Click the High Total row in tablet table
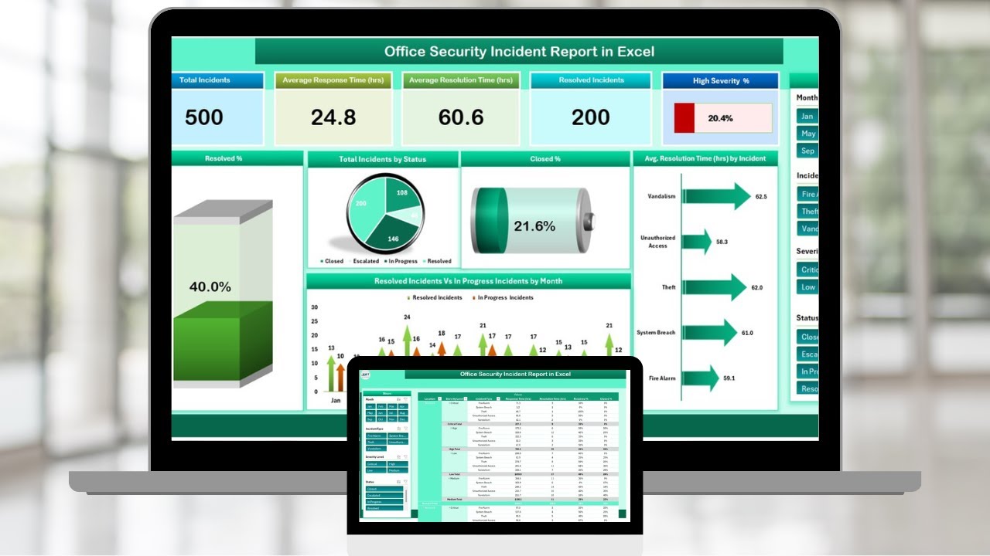Screen dimensions: 990x556 point(531,449)
